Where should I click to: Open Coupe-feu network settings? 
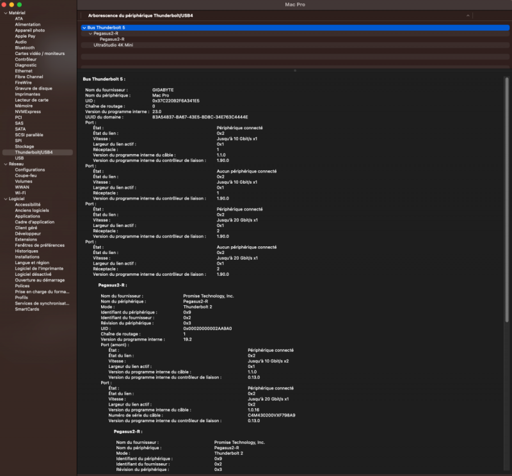pyautogui.click(x=25, y=175)
